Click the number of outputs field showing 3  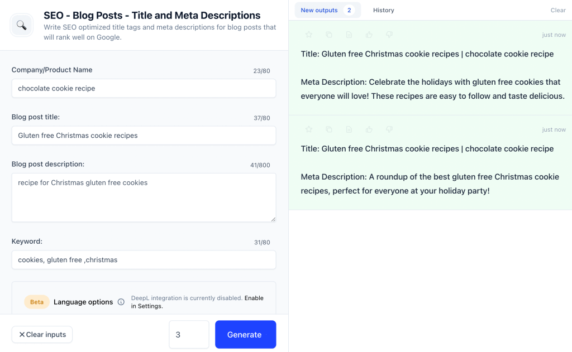(189, 334)
